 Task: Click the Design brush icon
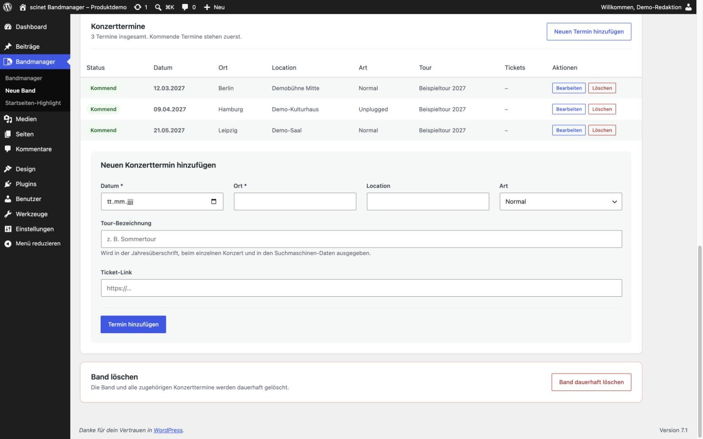pyautogui.click(x=8, y=169)
